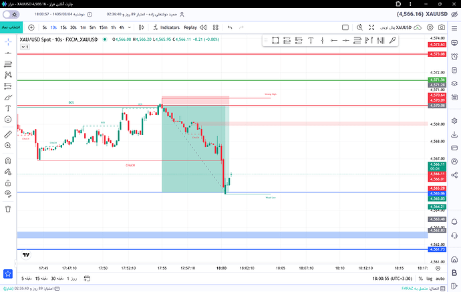Select the 15m timeframe

[x=103, y=27]
